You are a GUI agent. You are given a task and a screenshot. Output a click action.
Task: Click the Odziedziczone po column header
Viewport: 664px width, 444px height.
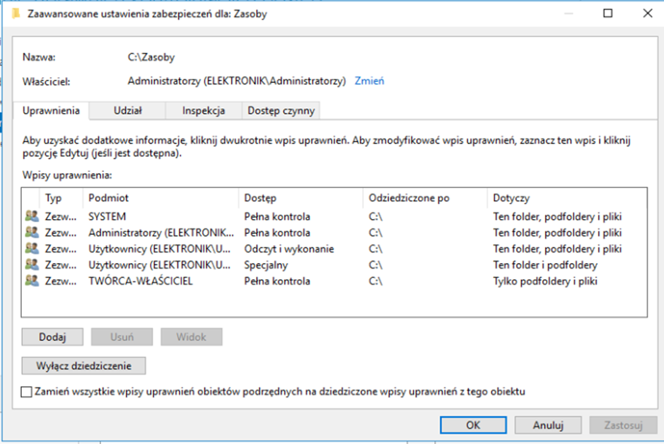click(x=409, y=198)
